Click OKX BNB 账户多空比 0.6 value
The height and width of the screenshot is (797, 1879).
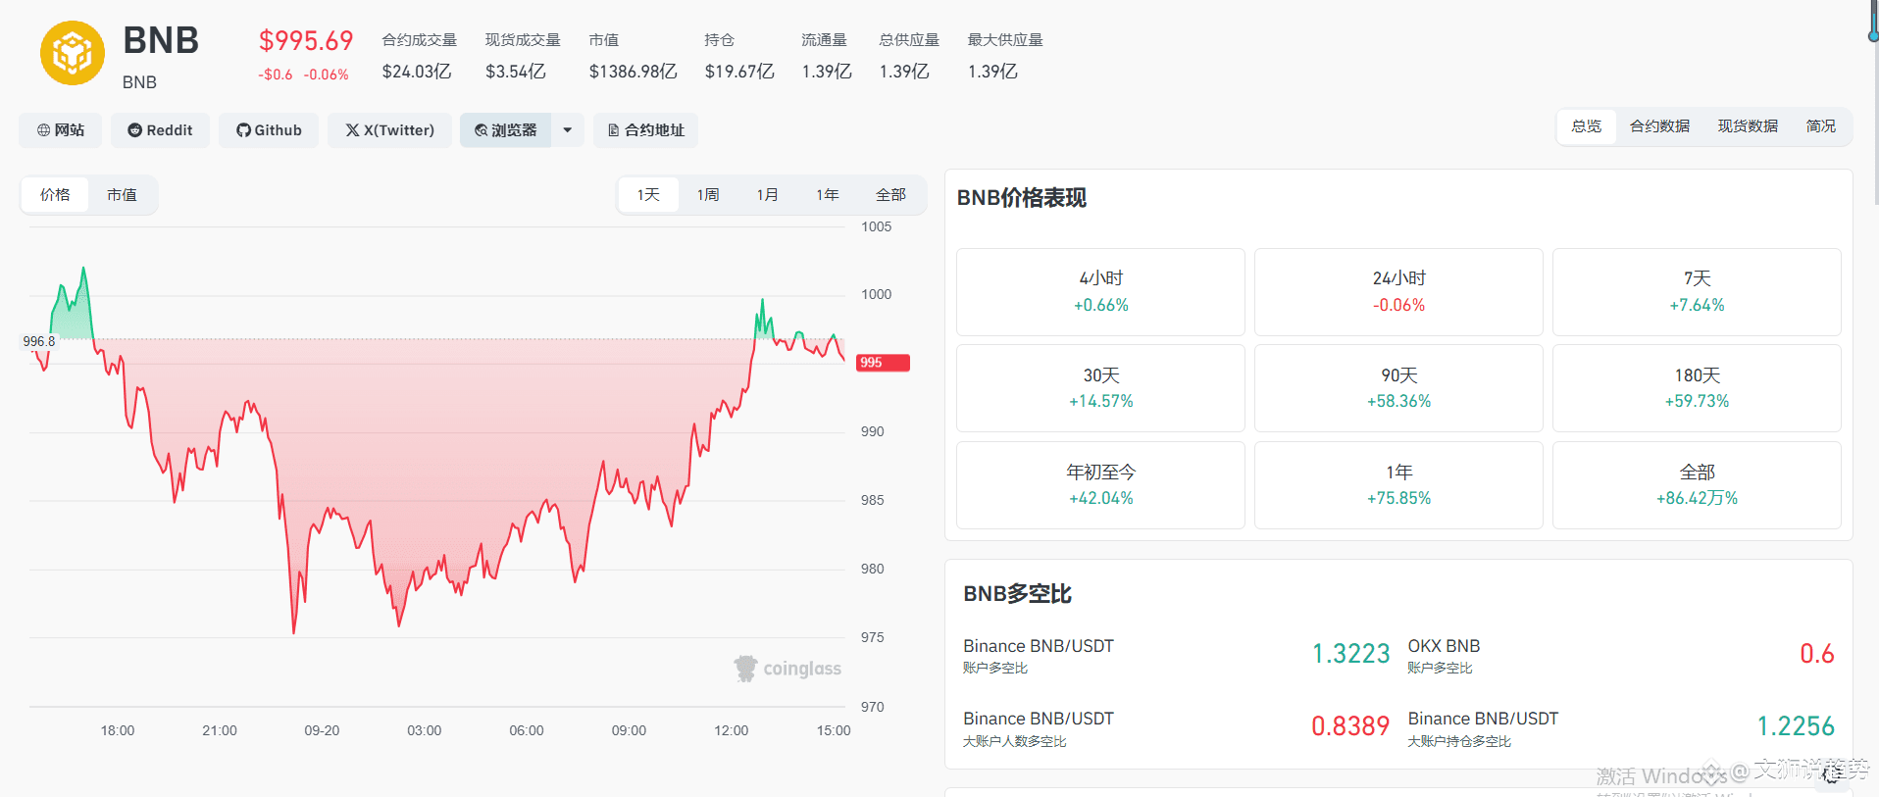(1816, 654)
